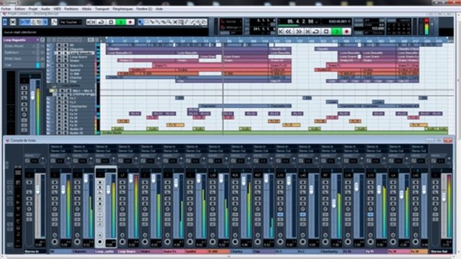Click green Play in transport panel
Image resolution: width=461 pixels, height=259 pixels.
point(336,32)
